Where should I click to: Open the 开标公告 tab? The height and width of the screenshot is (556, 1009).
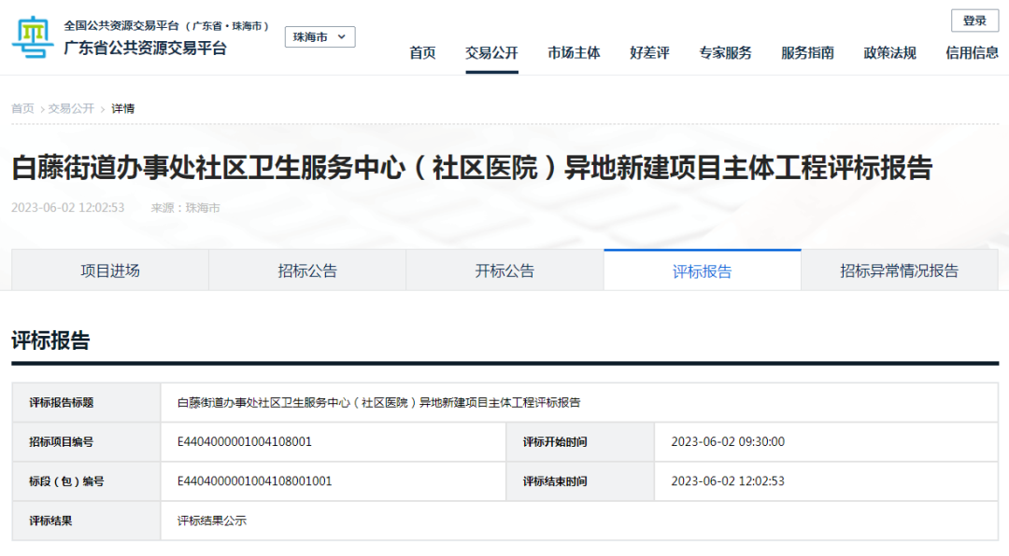click(x=504, y=270)
